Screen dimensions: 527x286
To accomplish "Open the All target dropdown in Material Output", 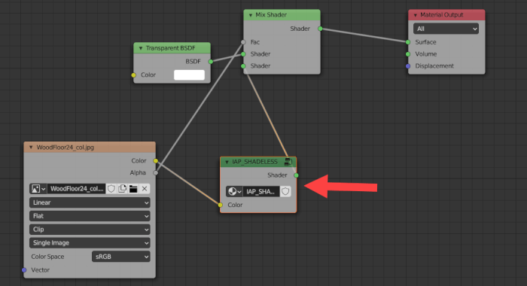I will tap(446, 29).
